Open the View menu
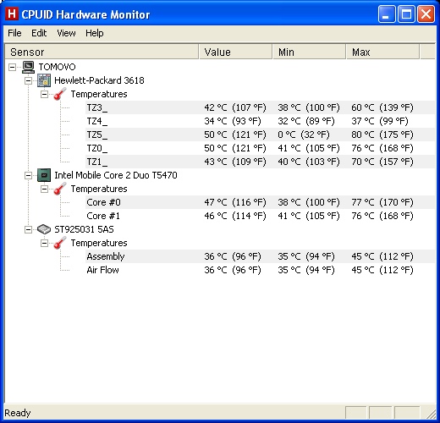 click(x=66, y=33)
